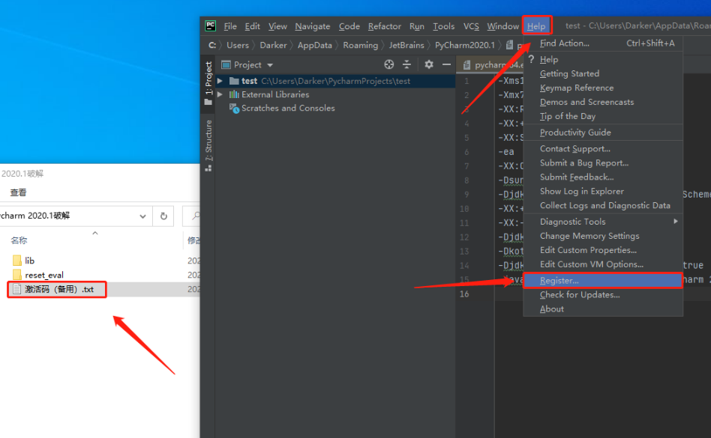Open the Structure side tool tab
Image resolution: width=711 pixels, height=438 pixels.
point(208,145)
